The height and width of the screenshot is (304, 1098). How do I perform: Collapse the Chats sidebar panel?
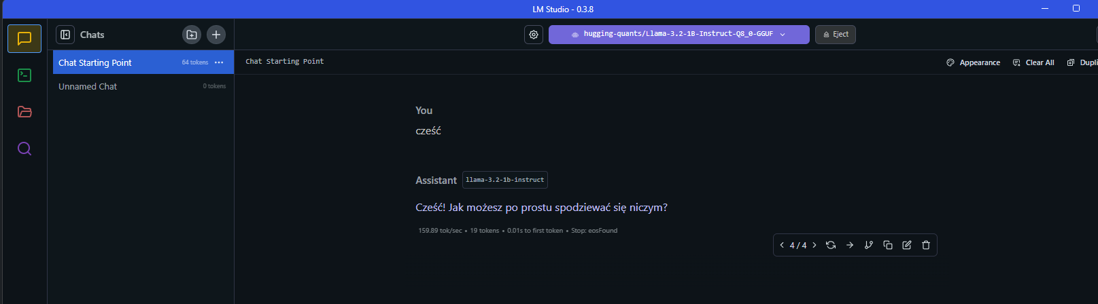tap(65, 35)
